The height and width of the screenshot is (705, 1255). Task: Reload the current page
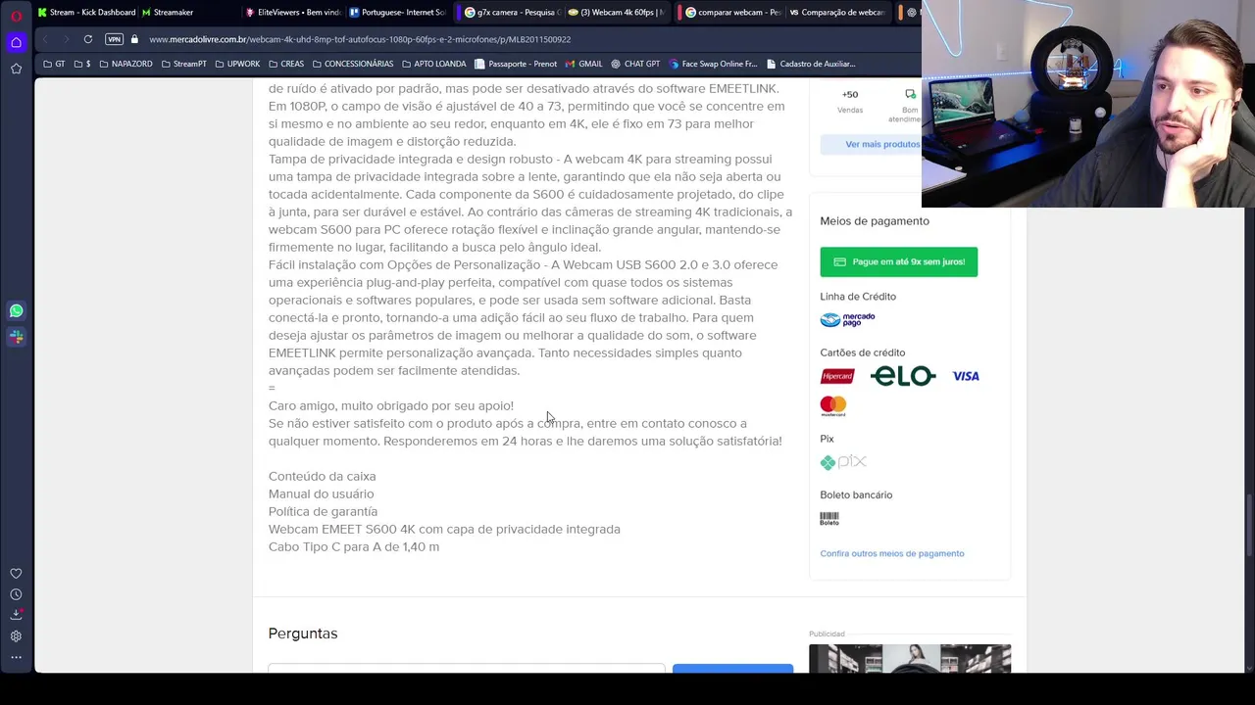tap(88, 39)
